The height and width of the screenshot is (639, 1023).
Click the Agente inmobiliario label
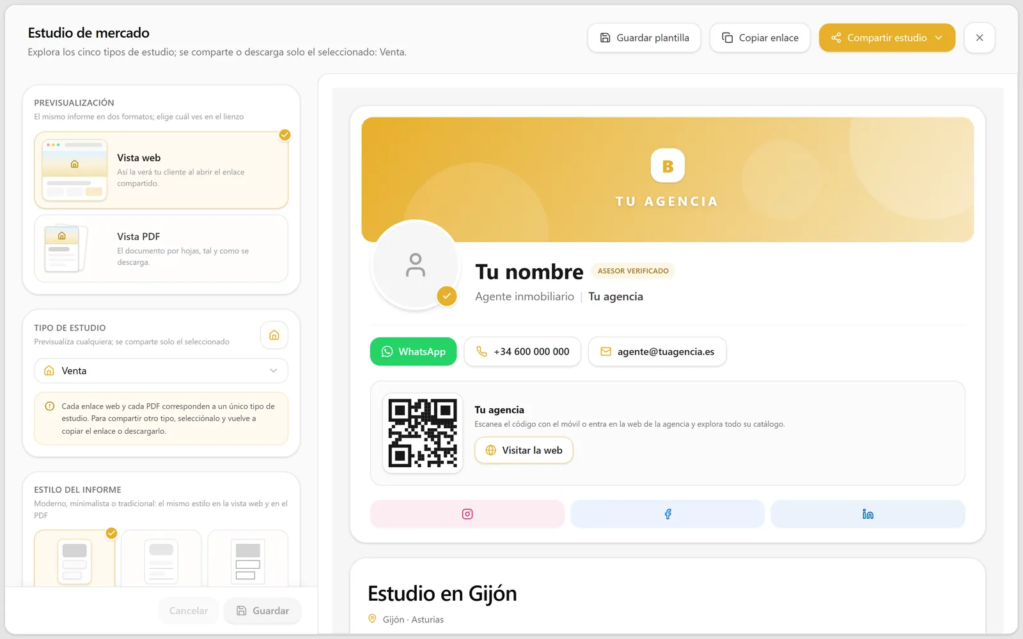(524, 296)
